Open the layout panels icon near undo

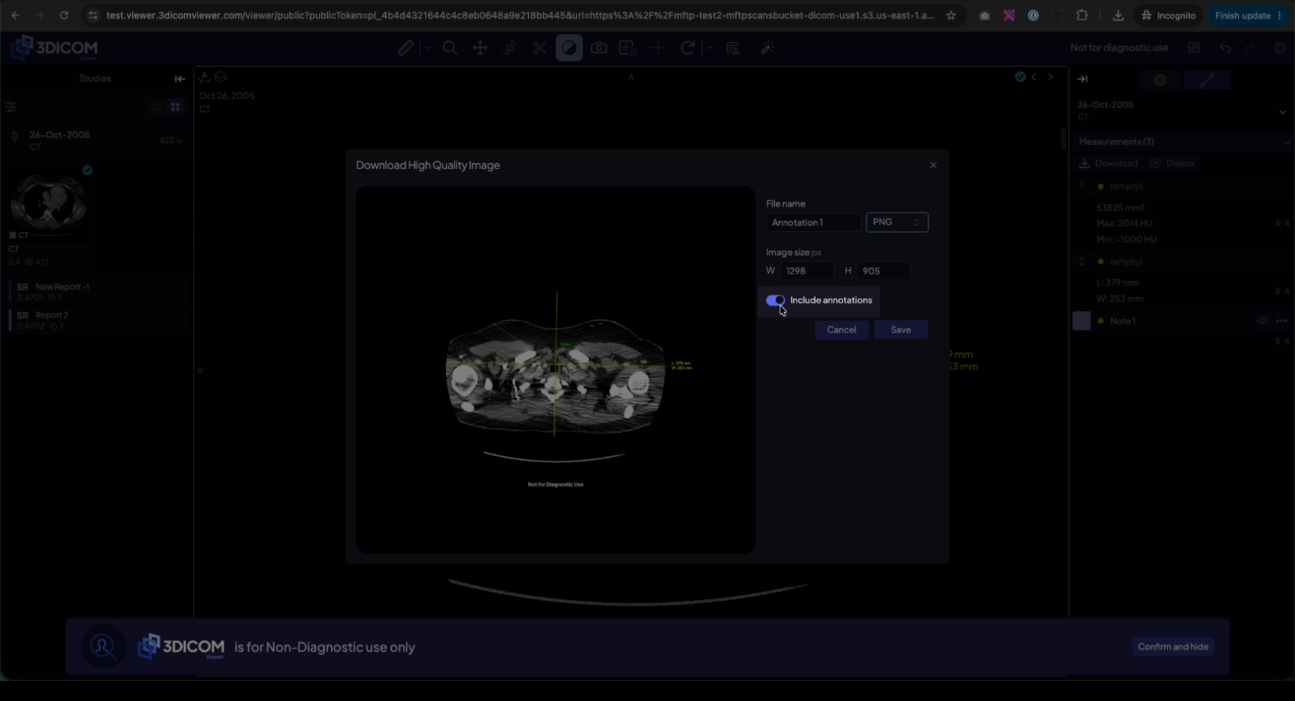[1194, 48]
